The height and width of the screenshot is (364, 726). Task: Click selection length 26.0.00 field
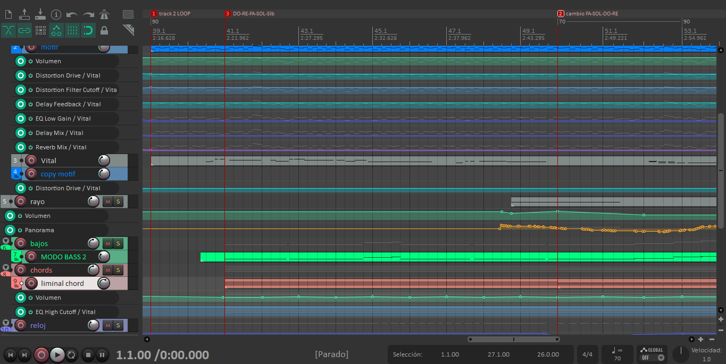pos(548,354)
